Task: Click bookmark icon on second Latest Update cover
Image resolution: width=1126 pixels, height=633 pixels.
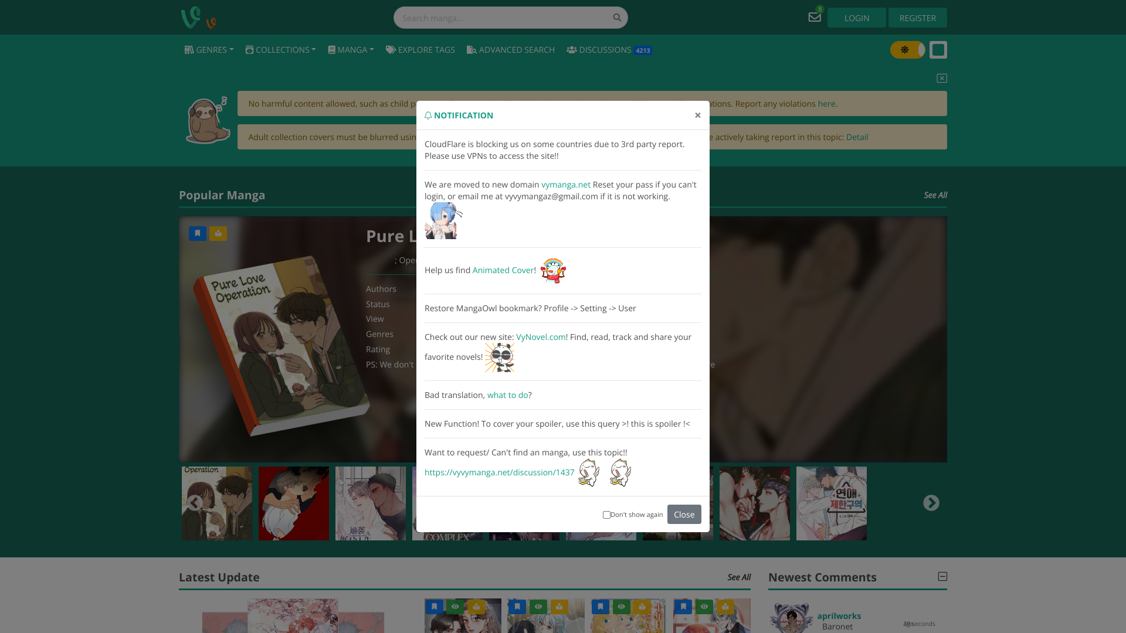Action: click(x=517, y=607)
